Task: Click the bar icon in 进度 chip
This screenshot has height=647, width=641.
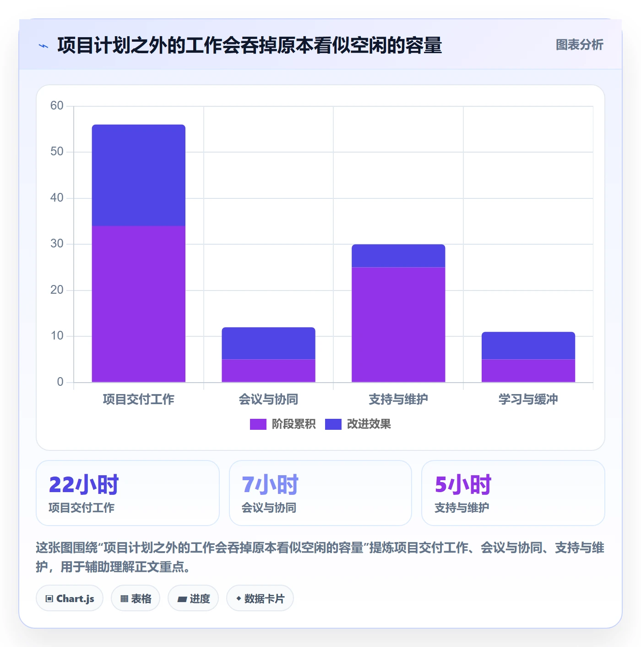Action: coord(182,599)
